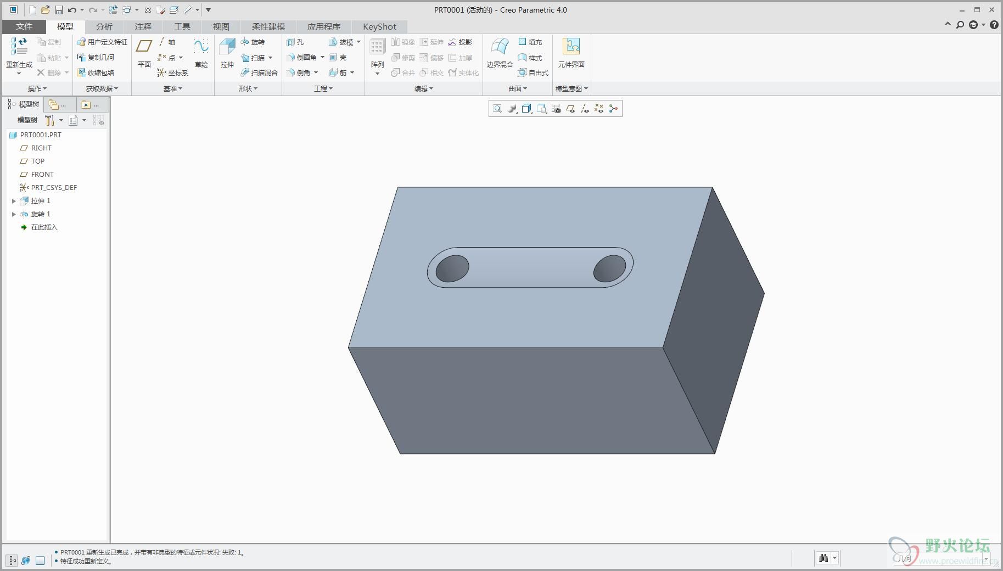Screen dimensions: 1003x571
Task: Switch to the KeyShot tab
Action: (x=379, y=26)
